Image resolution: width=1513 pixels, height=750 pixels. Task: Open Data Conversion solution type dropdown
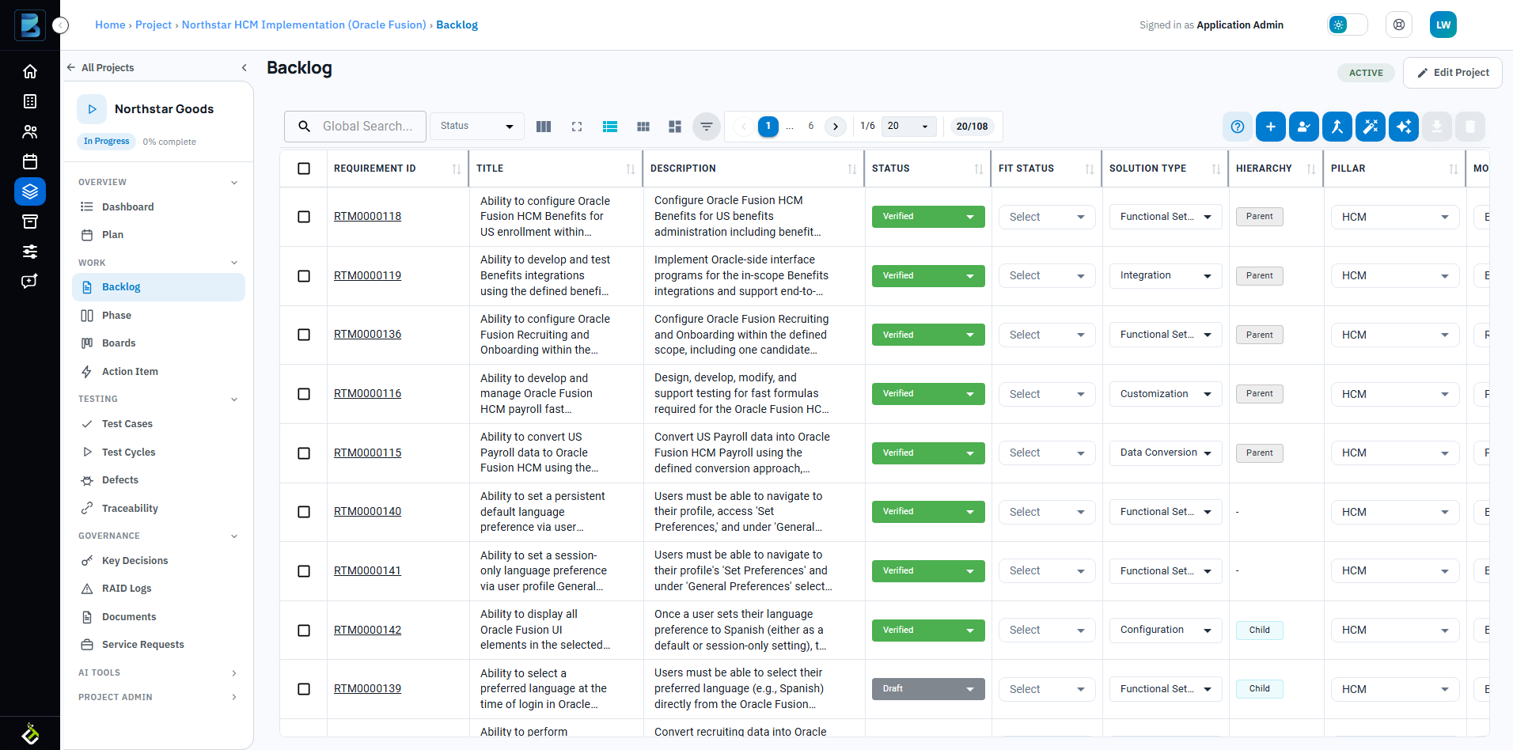(x=1166, y=453)
